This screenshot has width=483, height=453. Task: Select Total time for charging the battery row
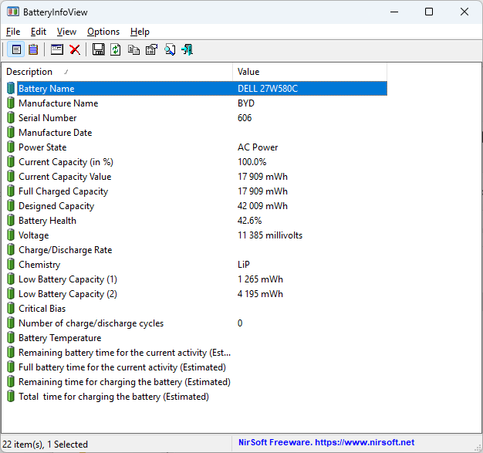coord(113,397)
